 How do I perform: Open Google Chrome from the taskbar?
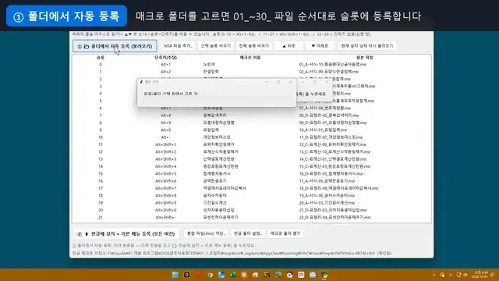(x=210, y=275)
